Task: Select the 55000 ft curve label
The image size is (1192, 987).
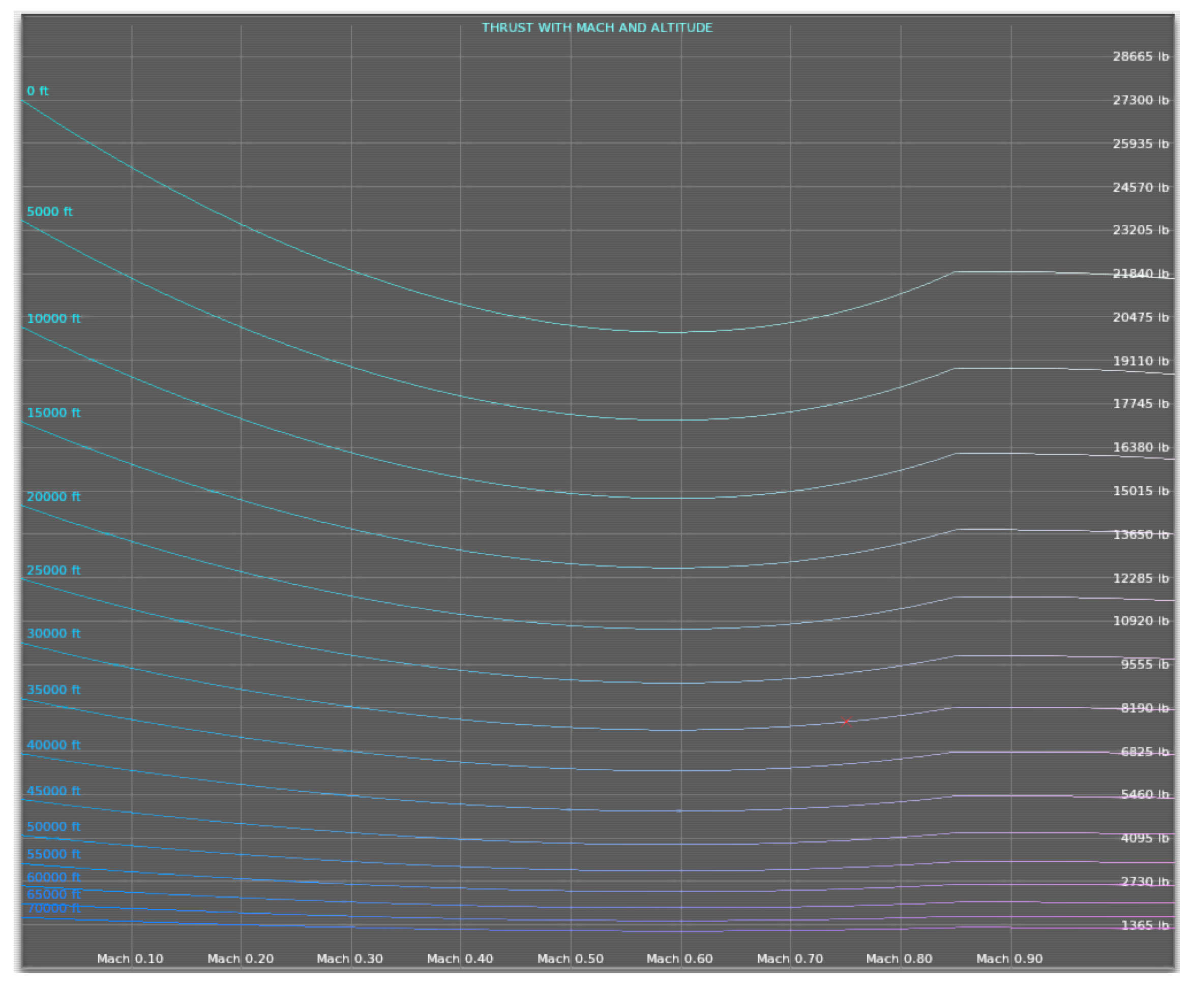Action: (x=53, y=854)
